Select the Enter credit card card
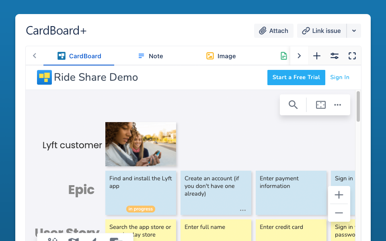386x241 pixels. pos(291,230)
